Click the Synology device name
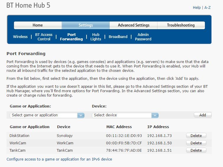This screenshot has width=223, height=167. (65, 136)
